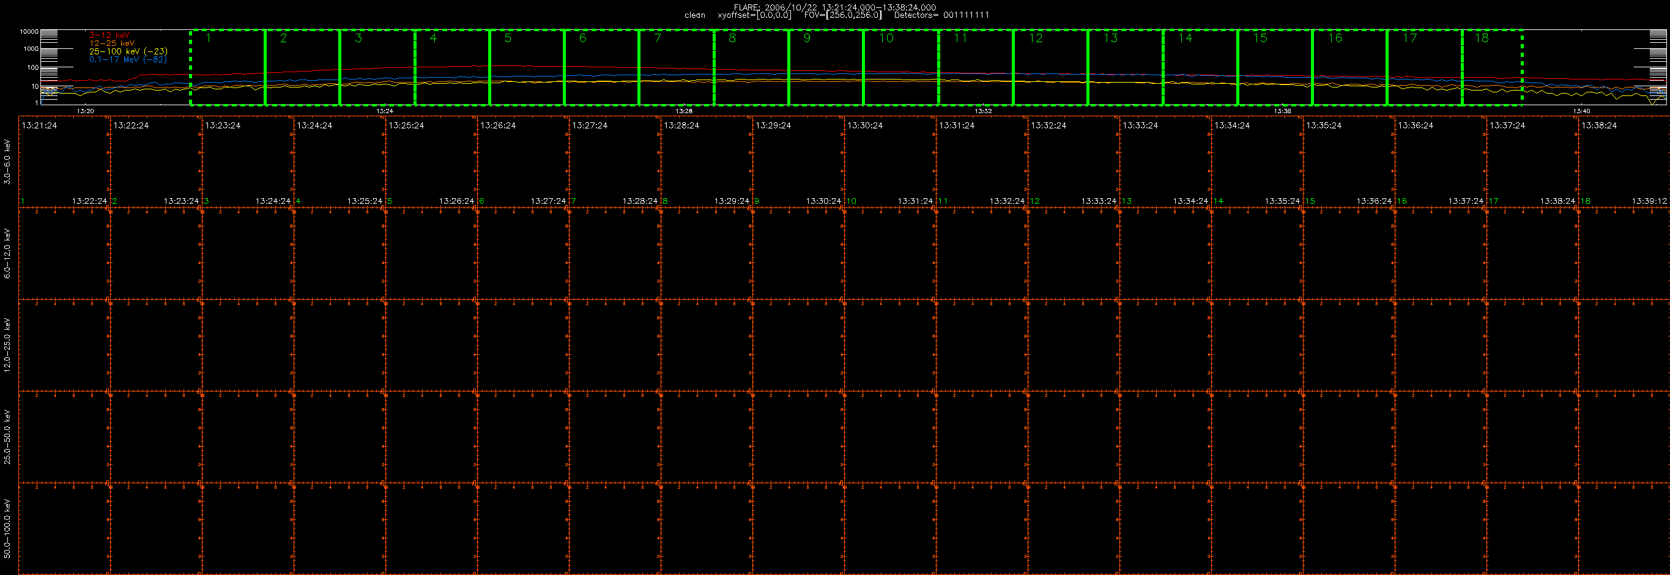Pick interval marker 13 in the light curve
Viewport: 1670px width, 575px height.
click(1110, 39)
